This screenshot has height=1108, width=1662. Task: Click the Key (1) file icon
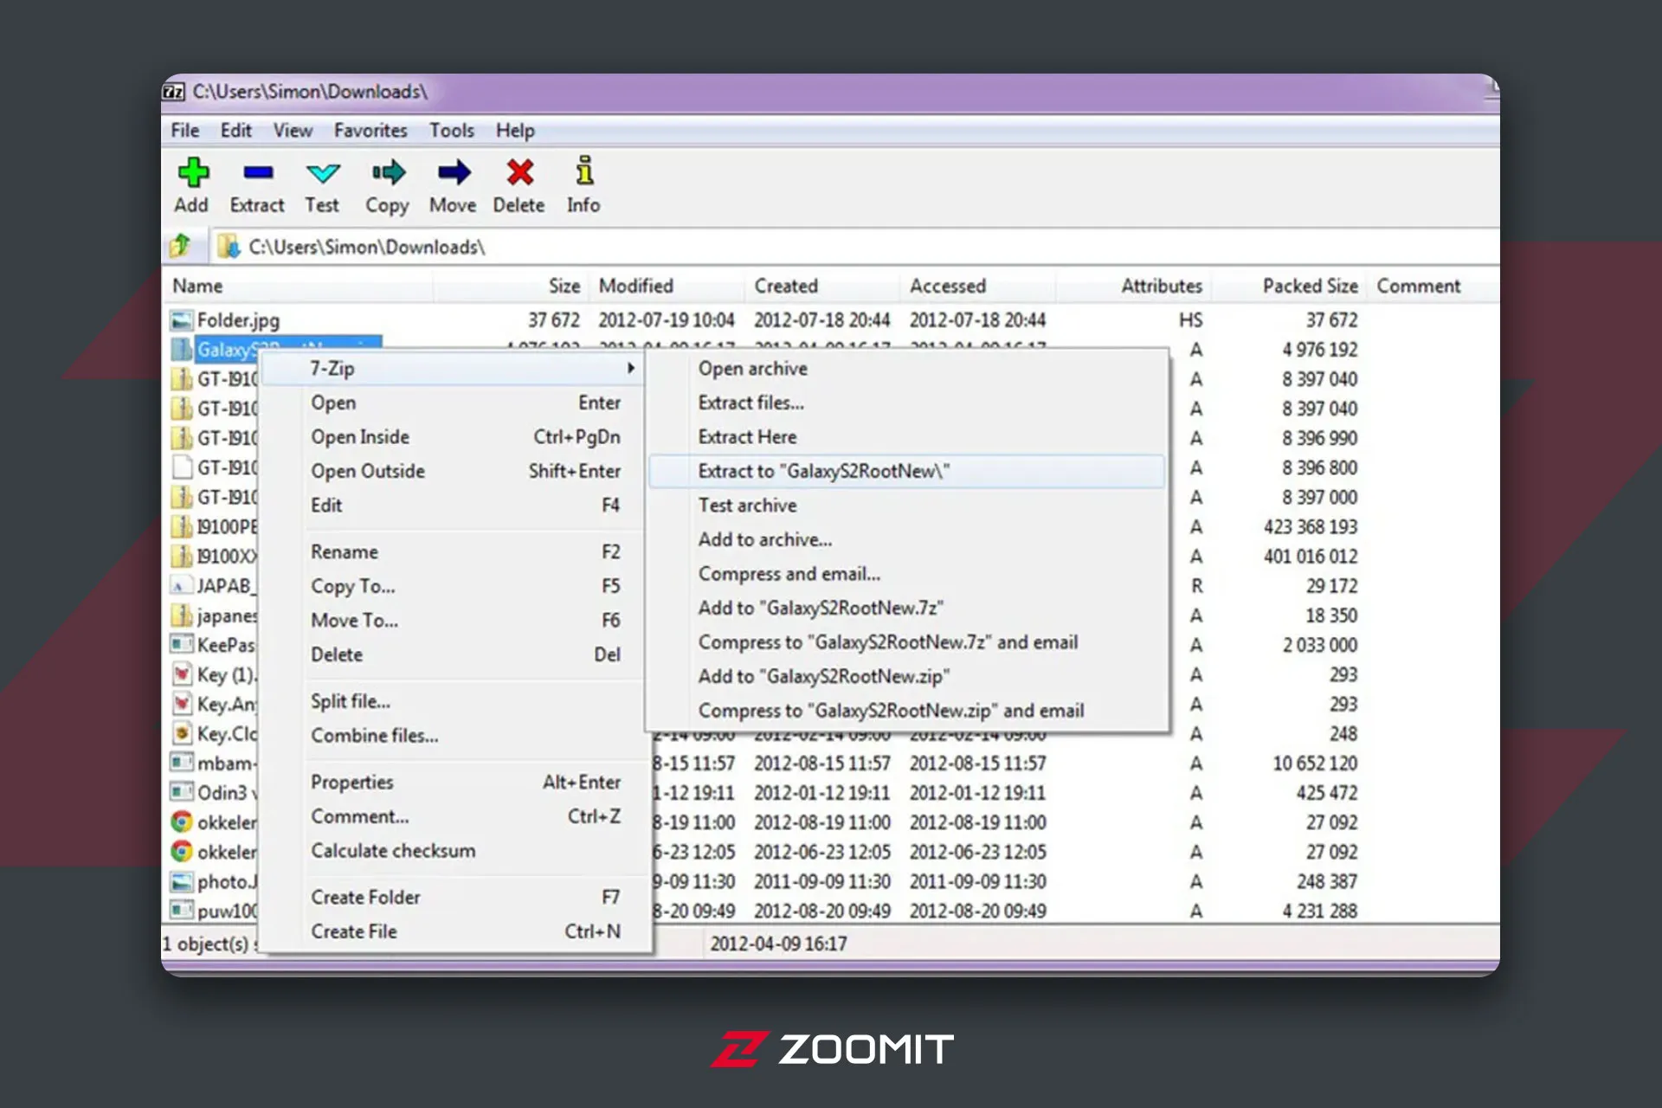pos(181,674)
